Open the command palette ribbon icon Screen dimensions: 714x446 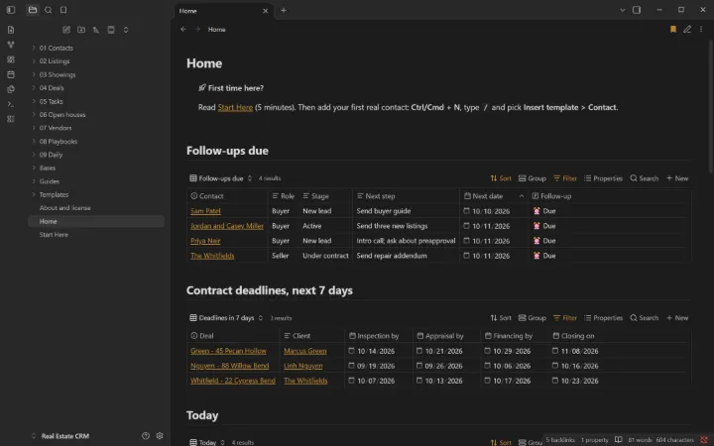click(11, 104)
